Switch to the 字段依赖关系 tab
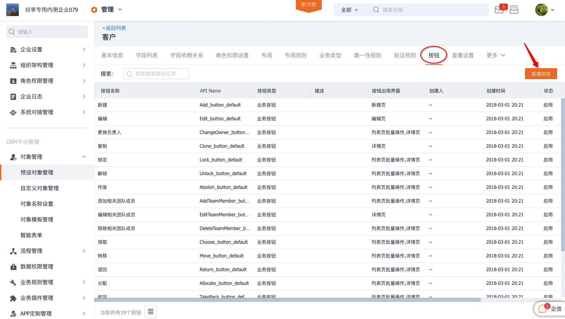 pos(187,55)
